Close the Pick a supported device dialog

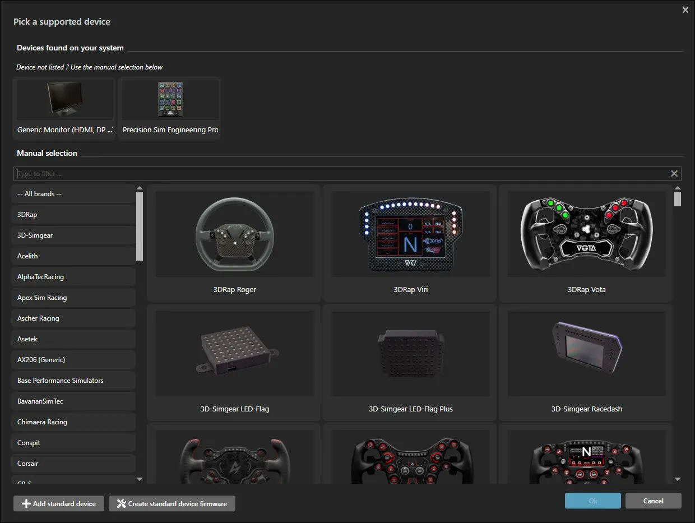685,10
